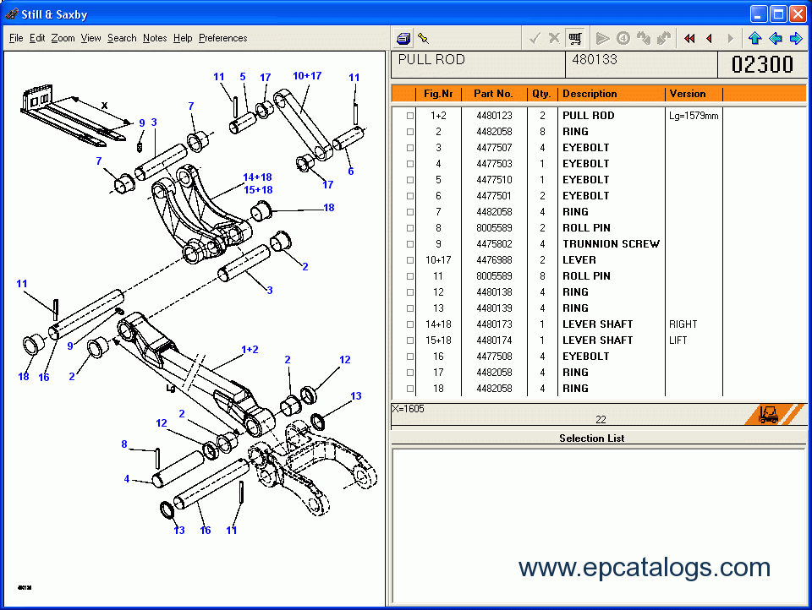
Task: Click the print icon in the toolbar
Action: pyautogui.click(x=403, y=38)
